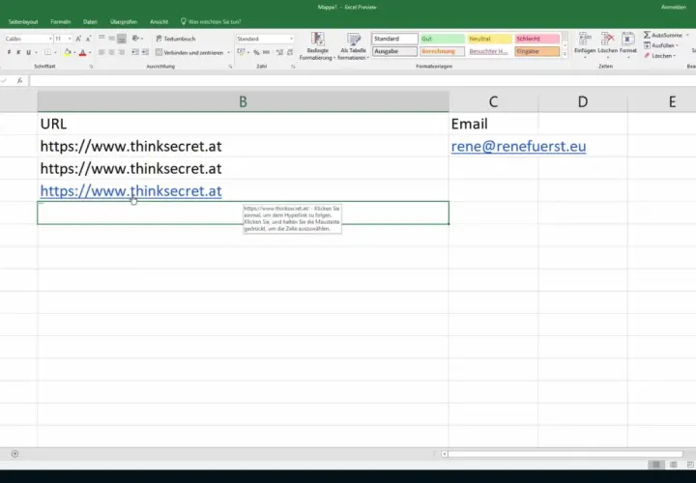Toggle bold formatting (F button)

9,52
